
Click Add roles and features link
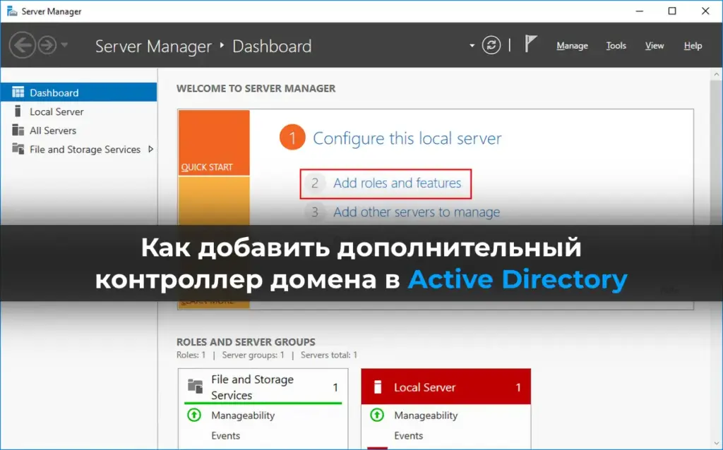pyautogui.click(x=397, y=183)
